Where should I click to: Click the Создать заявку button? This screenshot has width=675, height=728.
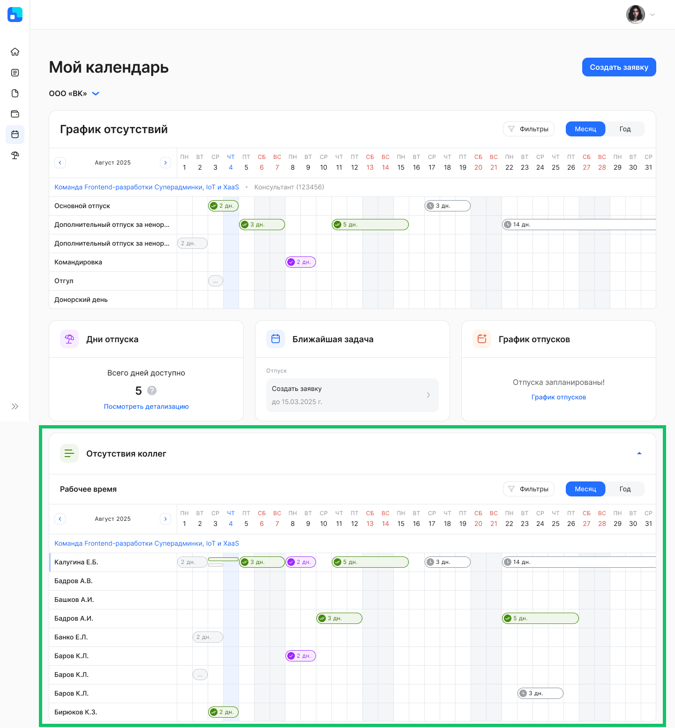tap(619, 67)
